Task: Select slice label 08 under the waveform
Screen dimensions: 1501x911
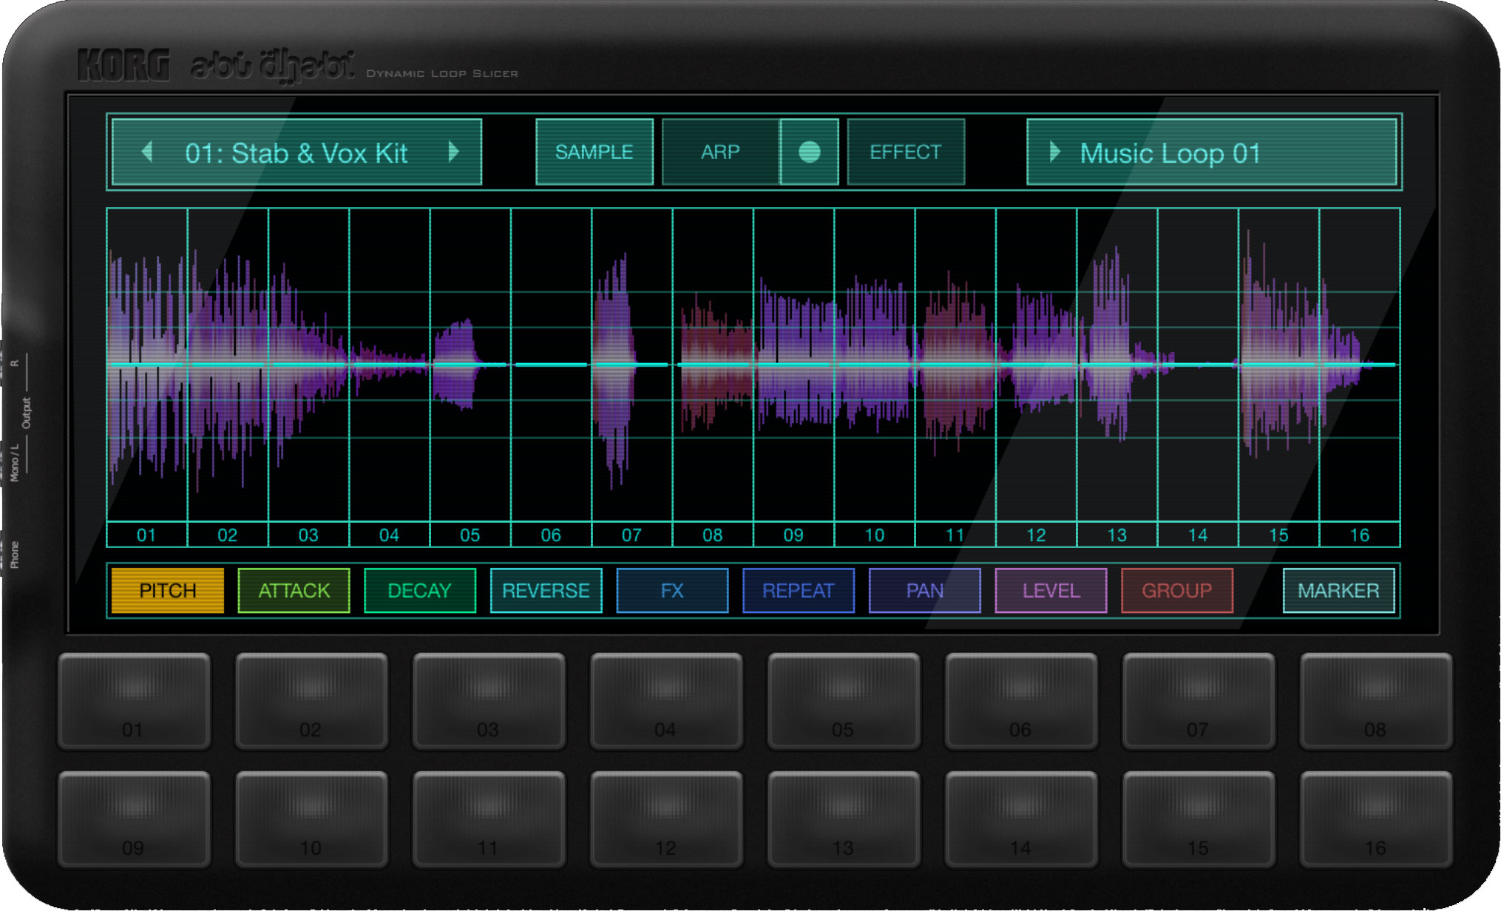Action: click(x=713, y=535)
